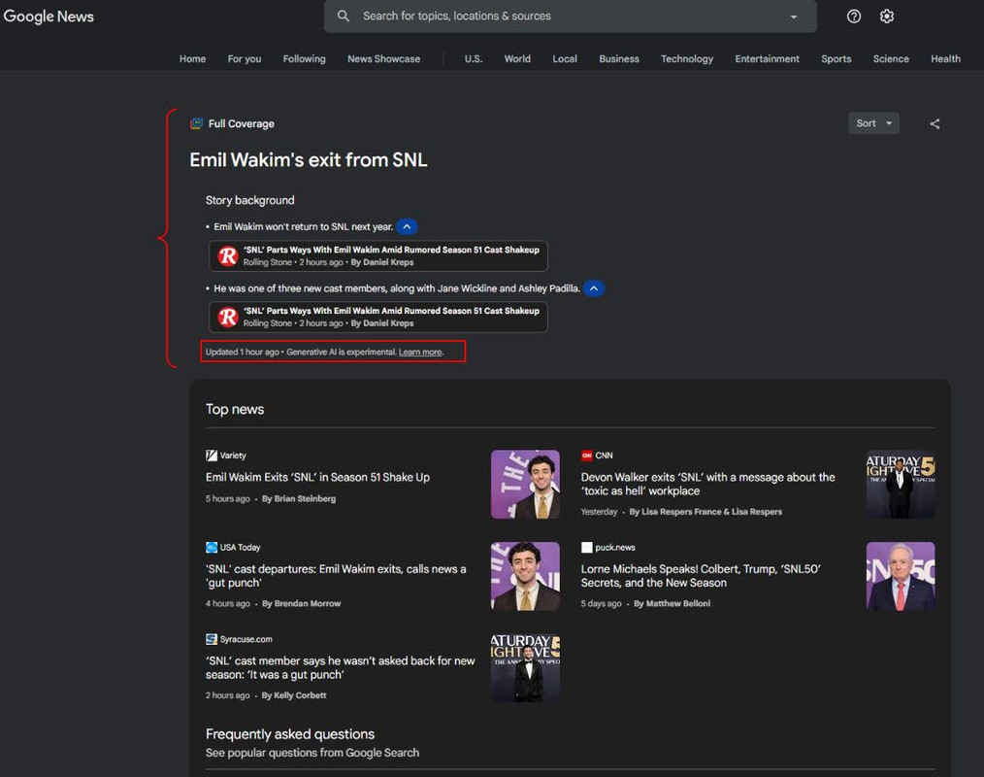Open the News Showcase tab
Image resolution: width=984 pixels, height=777 pixels.
(x=384, y=58)
